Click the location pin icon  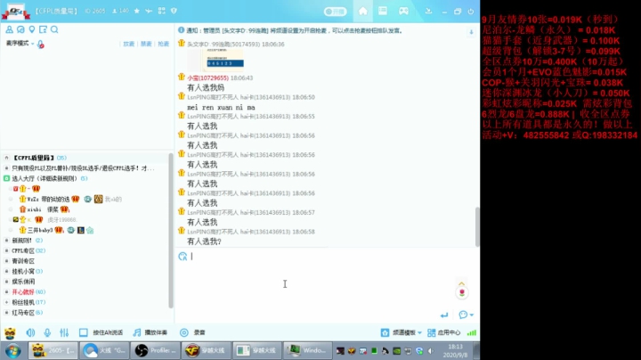[x=32, y=29]
